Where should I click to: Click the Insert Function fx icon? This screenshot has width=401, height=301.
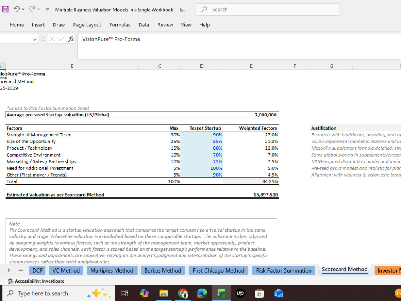tap(71, 39)
